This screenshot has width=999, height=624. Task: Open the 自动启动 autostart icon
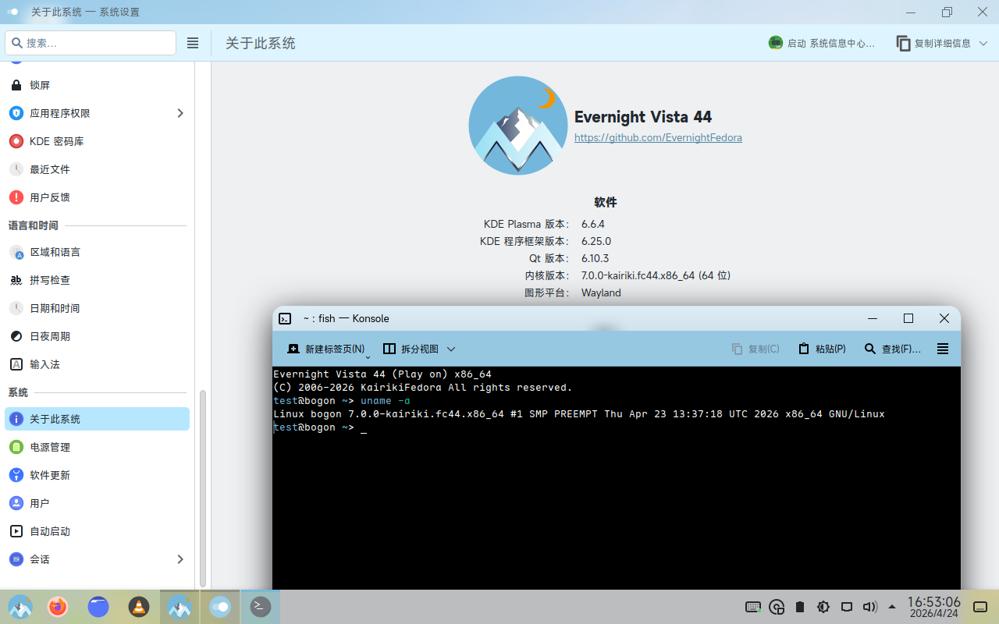pyautogui.click(x=16, y=531)
